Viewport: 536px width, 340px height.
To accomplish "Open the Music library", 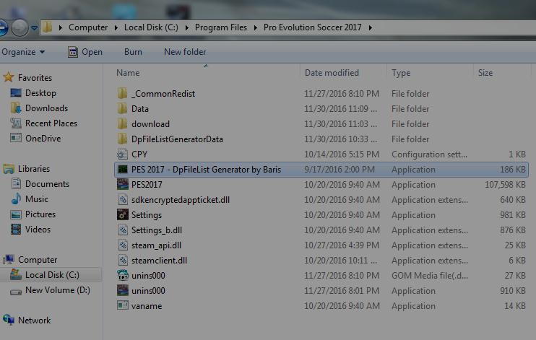I will coord(37,199).
